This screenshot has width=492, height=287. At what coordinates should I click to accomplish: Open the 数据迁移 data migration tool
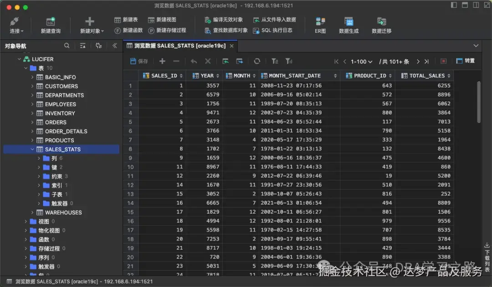click(x=381, y=25)
